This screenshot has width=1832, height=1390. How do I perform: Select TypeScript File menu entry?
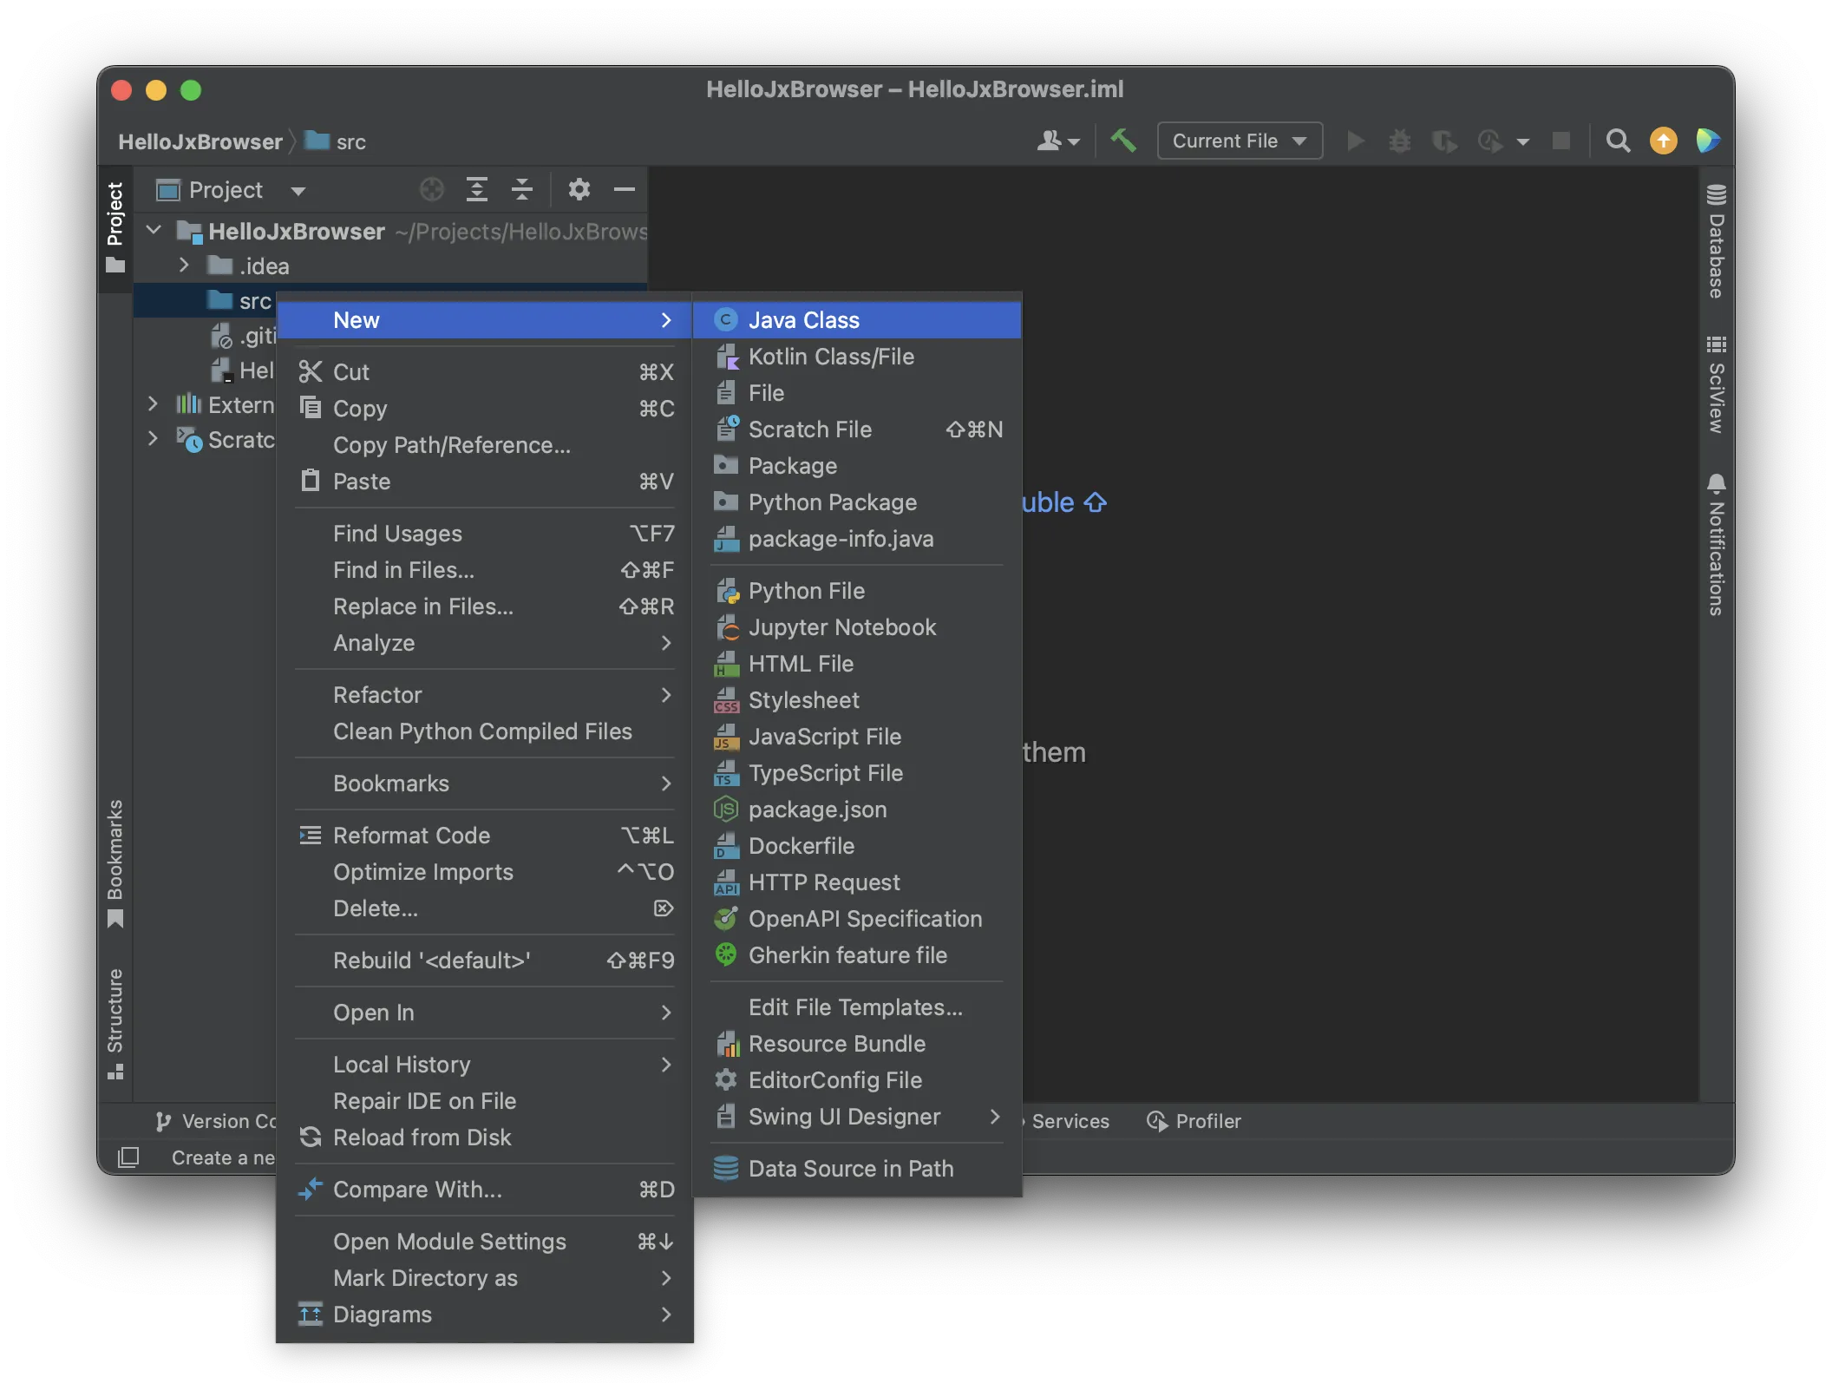857,773
